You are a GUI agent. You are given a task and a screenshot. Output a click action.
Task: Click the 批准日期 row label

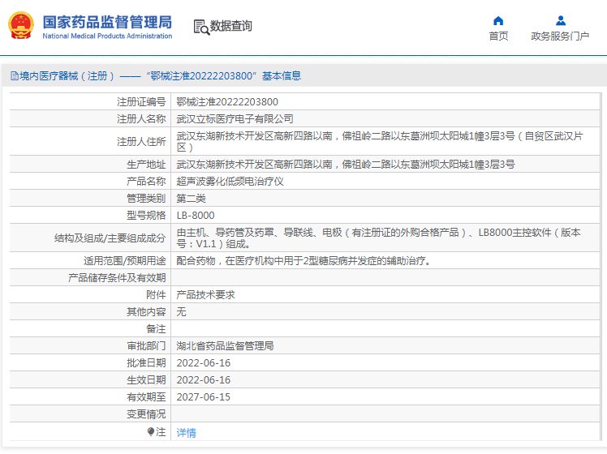point(146,363)
